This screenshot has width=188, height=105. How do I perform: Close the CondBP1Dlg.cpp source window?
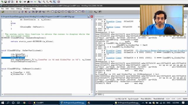(92, 17)
